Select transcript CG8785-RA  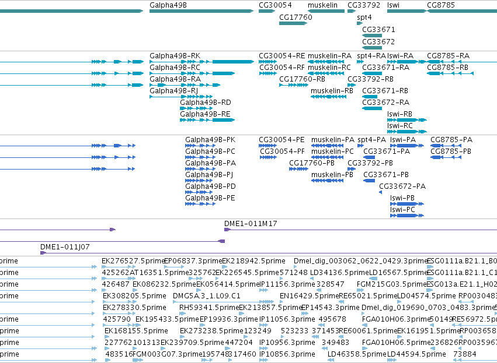pyautogui.click(x=448, y=56)
